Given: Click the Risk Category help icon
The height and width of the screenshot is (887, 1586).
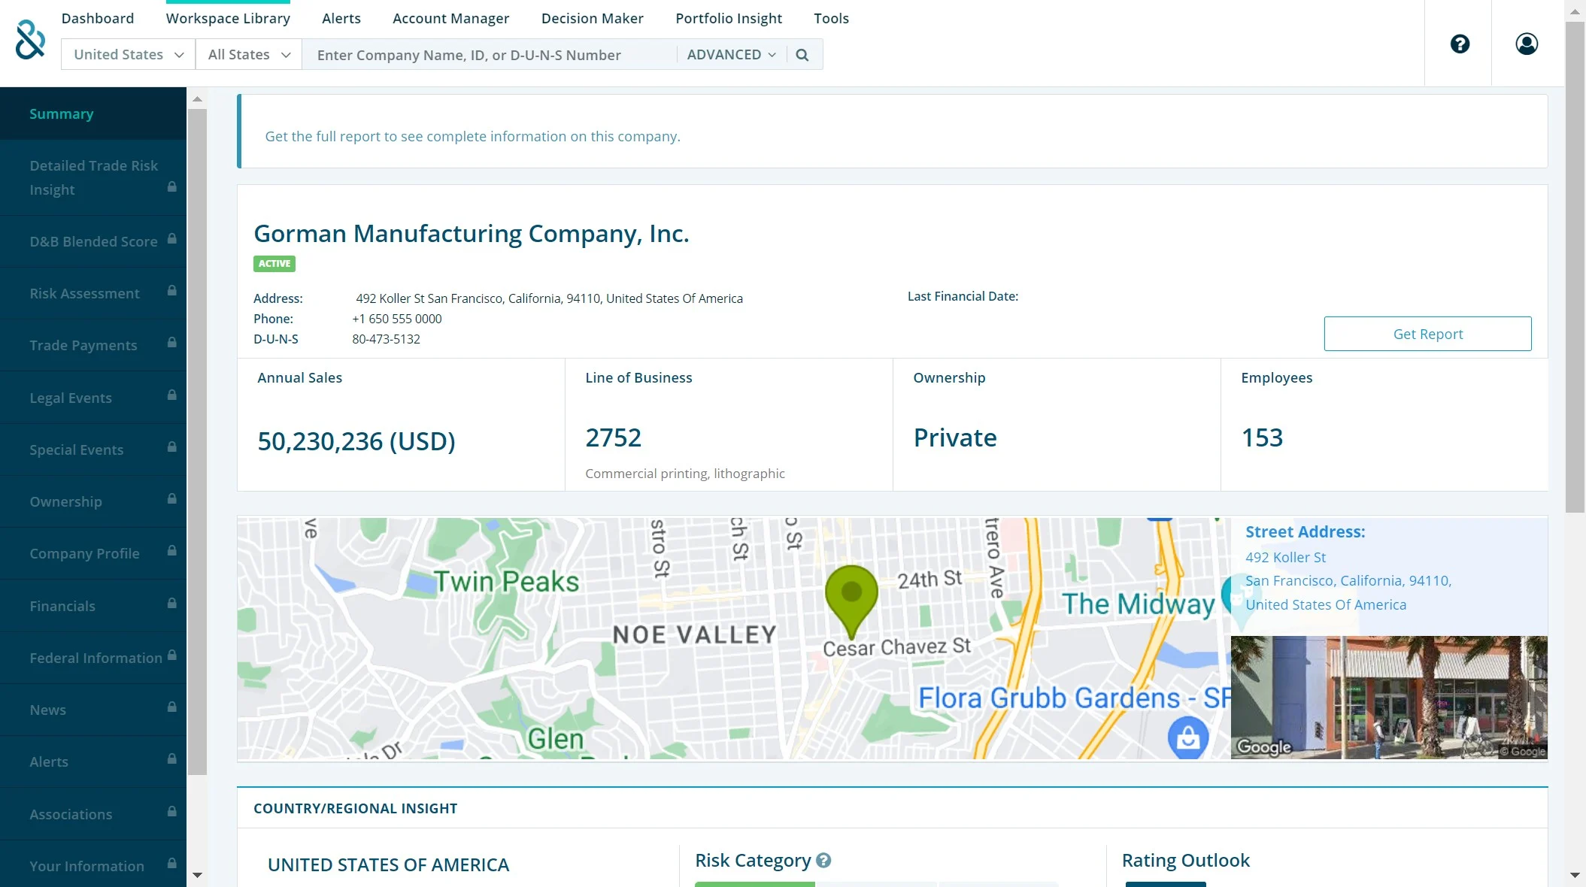Looking at the screenshot, I should pyautogui.click(x=823, y=860).
